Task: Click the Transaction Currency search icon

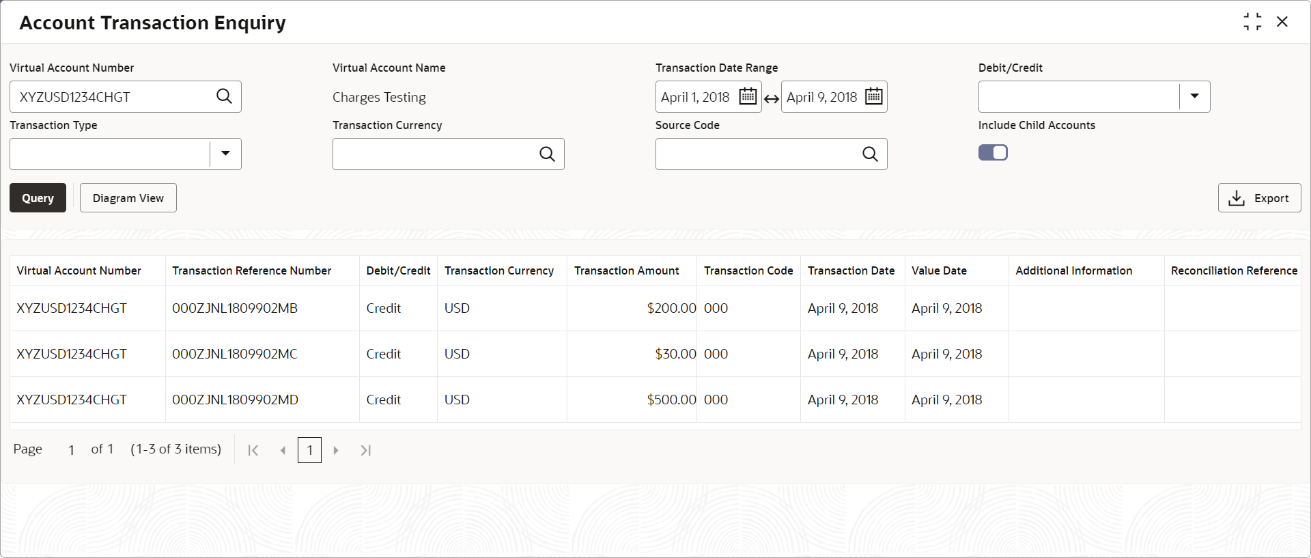Action: click(x=547, y=154)
